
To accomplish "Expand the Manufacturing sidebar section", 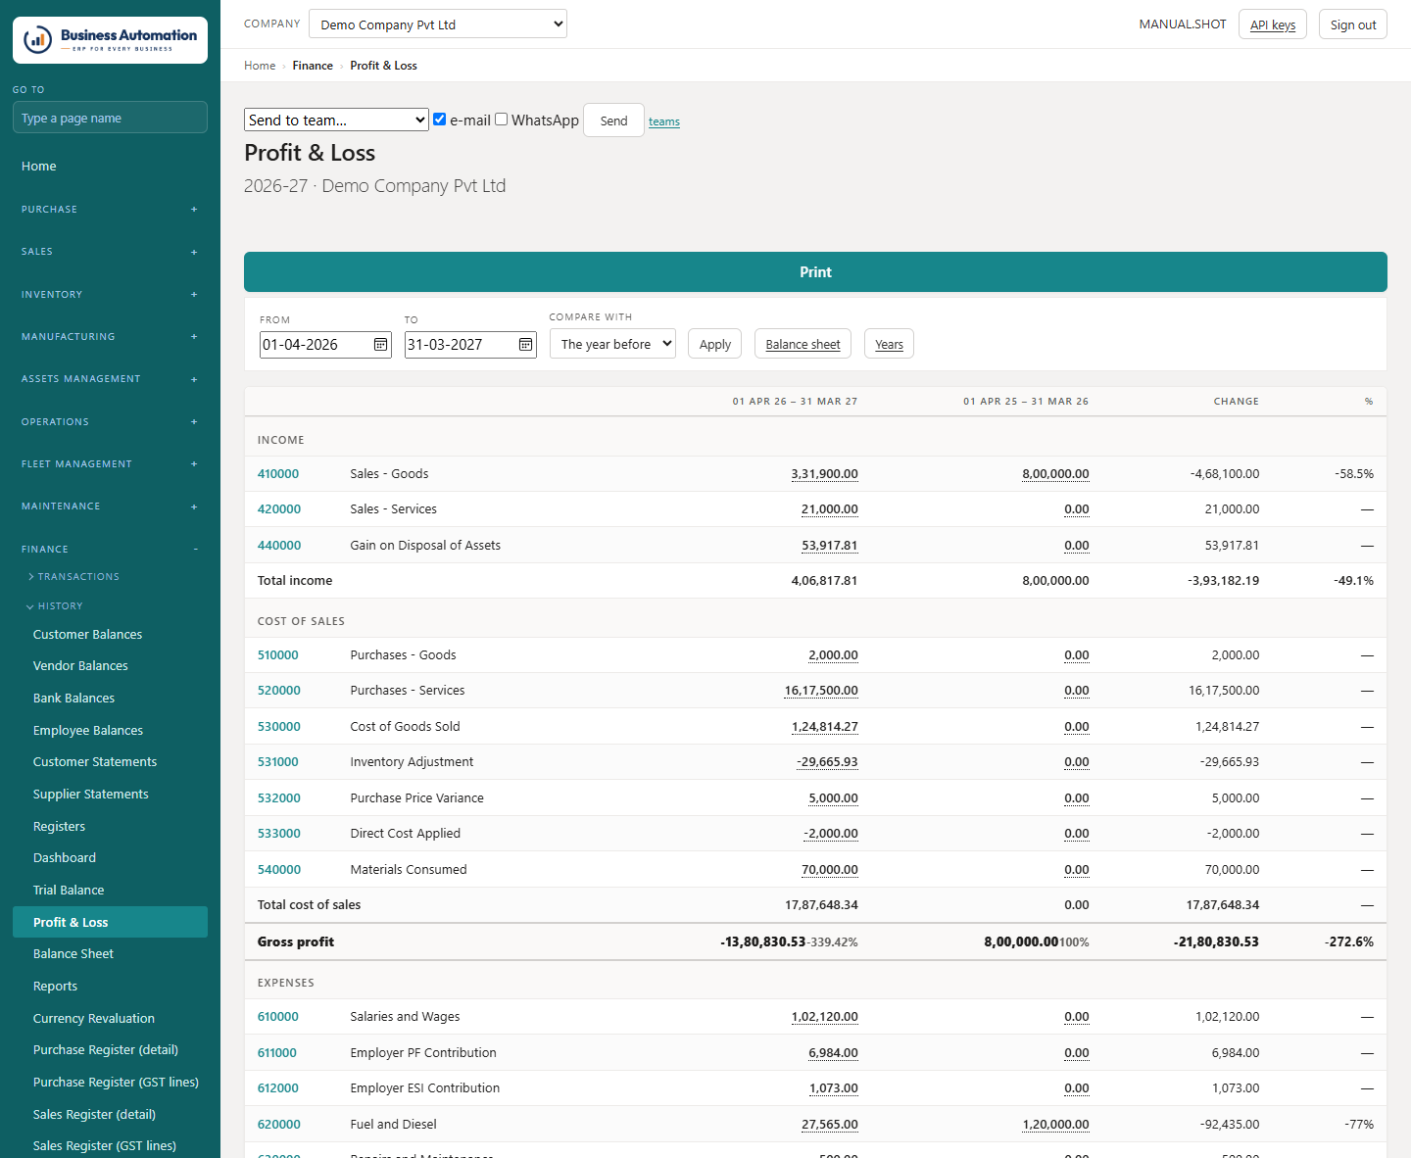I will 110,337.
